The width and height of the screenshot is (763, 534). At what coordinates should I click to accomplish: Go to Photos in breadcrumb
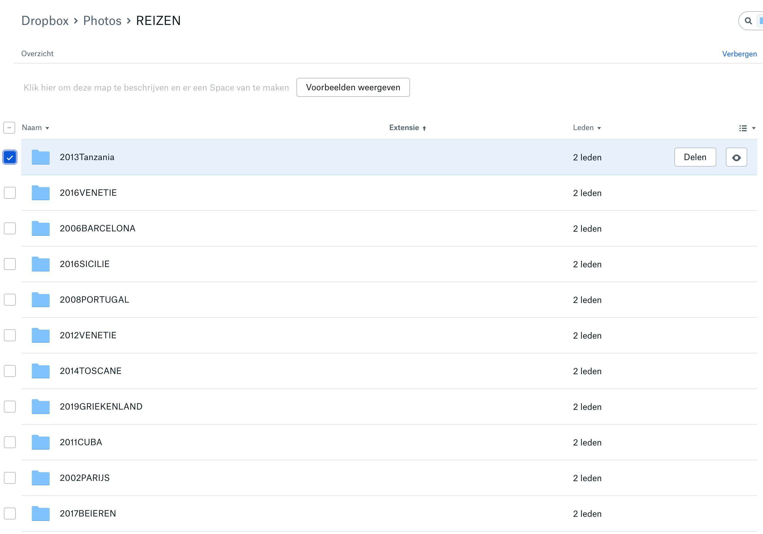click(x=102, y=21)
